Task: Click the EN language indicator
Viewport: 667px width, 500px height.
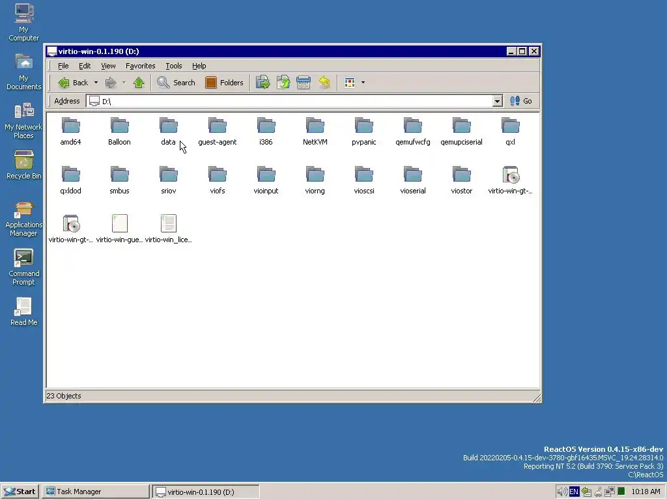Action: point(574,492)
